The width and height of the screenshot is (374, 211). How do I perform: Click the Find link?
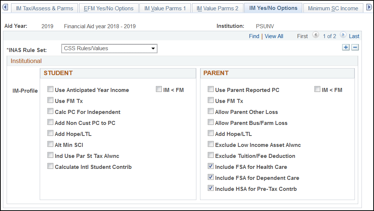click(x=254, y=36)
